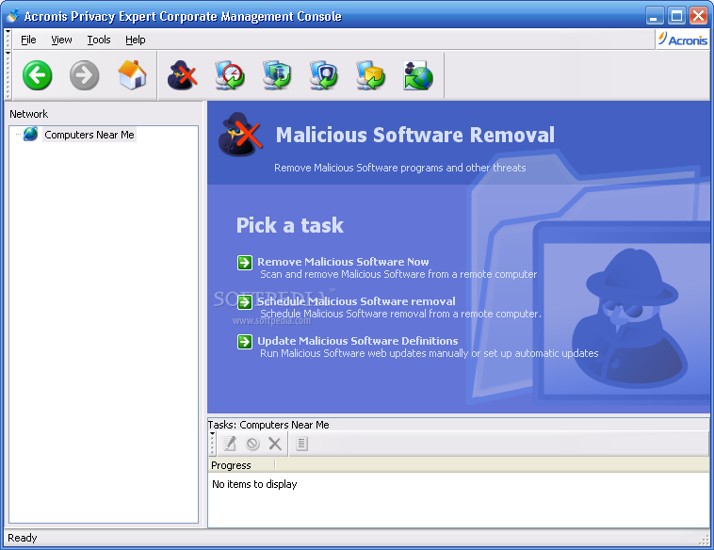
Task: Click the tasks toolbar grip handle
Action: tap(212, 444)
